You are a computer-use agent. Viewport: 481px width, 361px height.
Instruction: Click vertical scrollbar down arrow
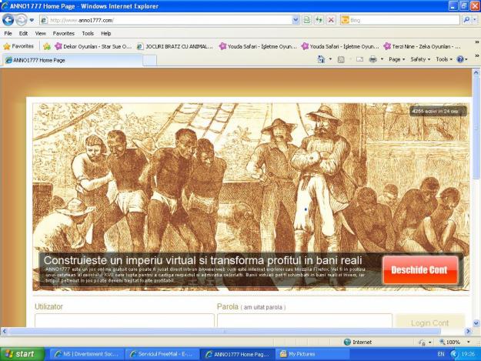pos(476,323)
